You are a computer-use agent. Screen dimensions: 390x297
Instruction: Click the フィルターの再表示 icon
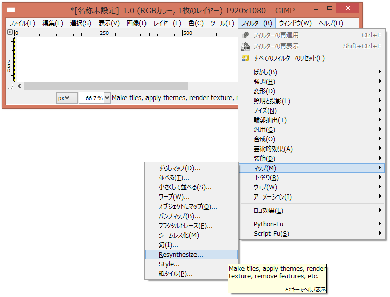245,46
